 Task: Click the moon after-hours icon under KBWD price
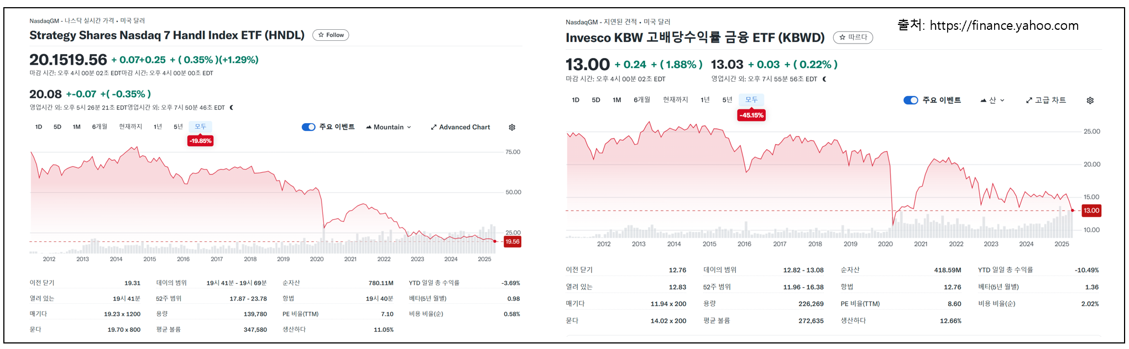click(824, 79)
